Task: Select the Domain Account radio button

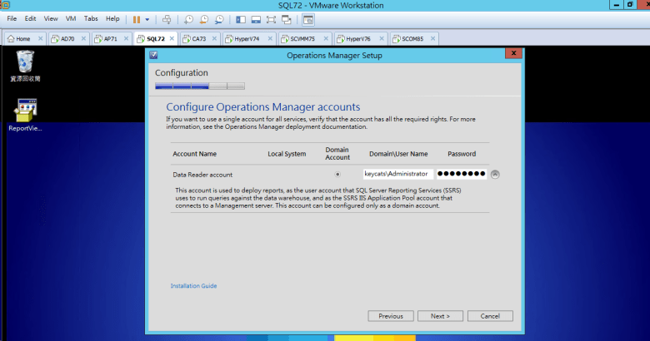Action: click(337, 175)
